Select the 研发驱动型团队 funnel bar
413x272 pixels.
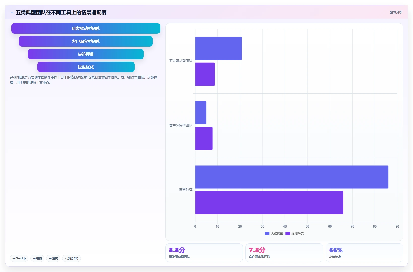pyautogui.click(x=86, y=28)
